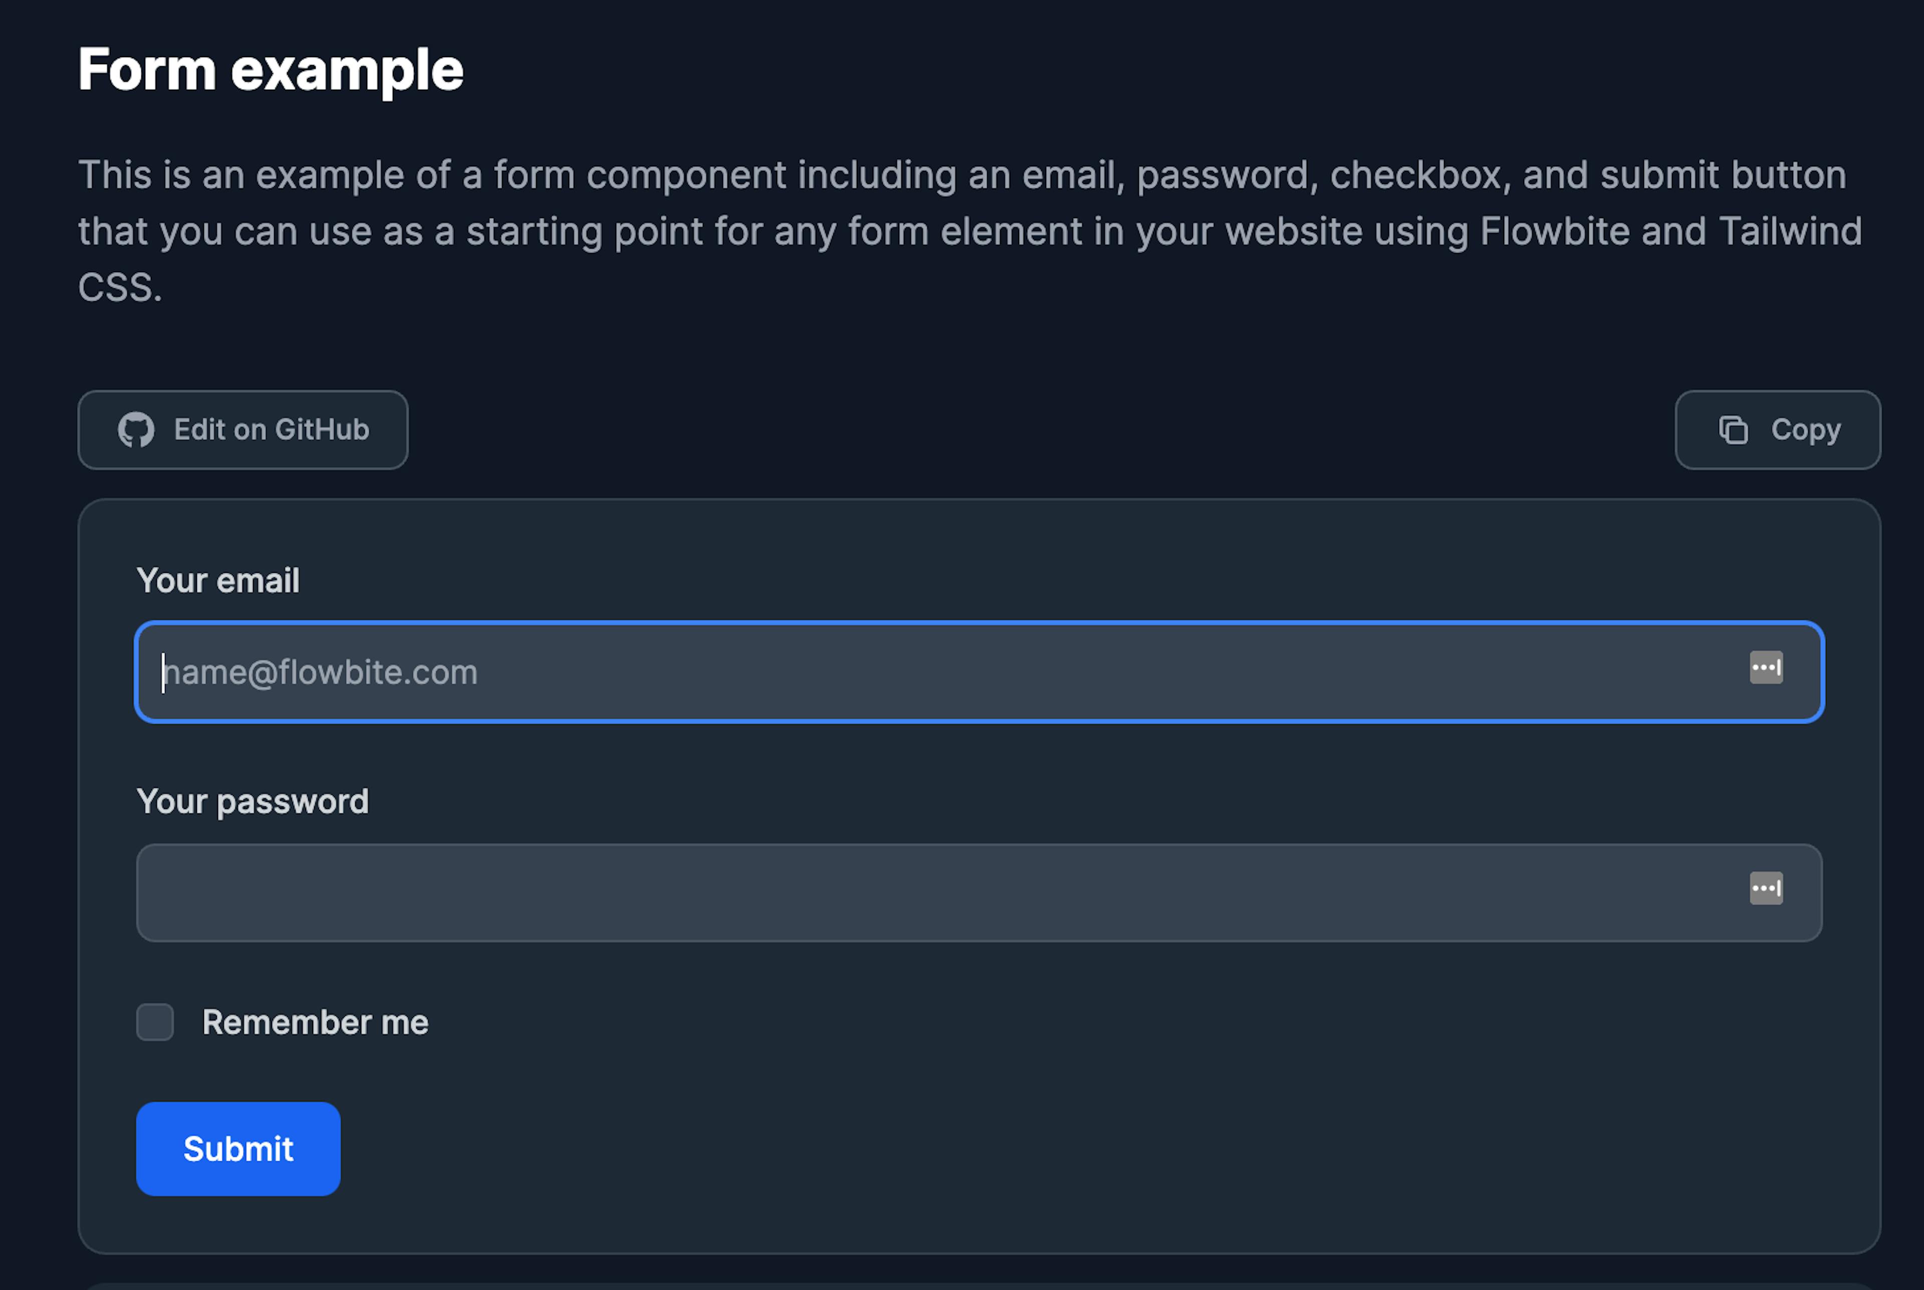This screenshot has height=1290, width=1924.
Task: Click into the empty password input field
Action: coord(905,893)
